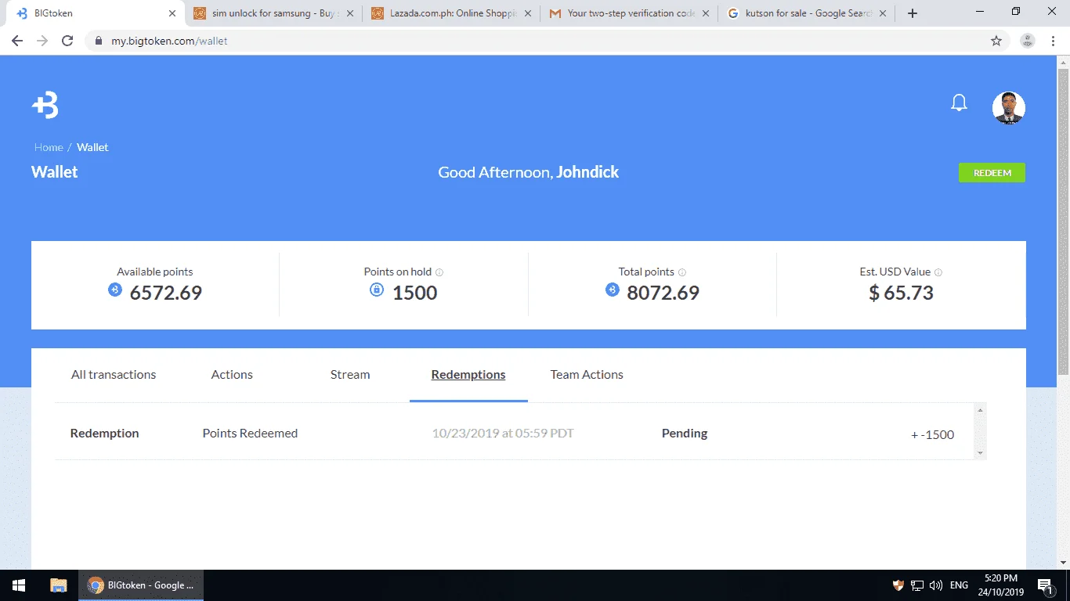Image resolution: width=1070 pixels, height=601 pixels.
Task: Open the network tray icon
Action: coord(917,585)
